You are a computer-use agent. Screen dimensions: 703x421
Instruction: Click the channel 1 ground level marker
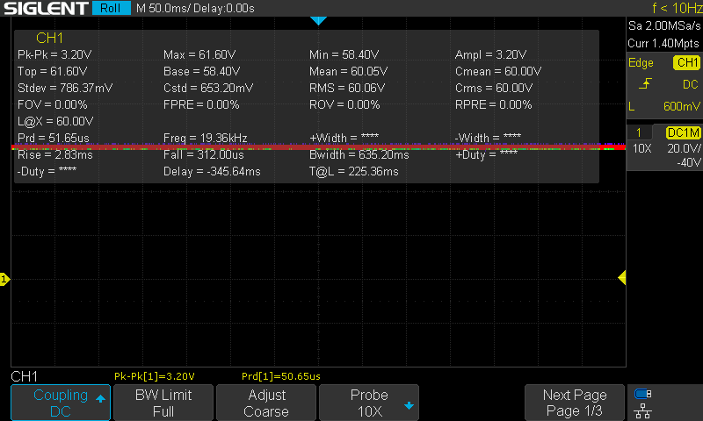(4, 280)
